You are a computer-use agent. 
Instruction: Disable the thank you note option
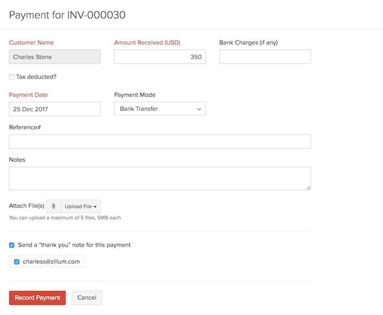(x=11, y=245)
